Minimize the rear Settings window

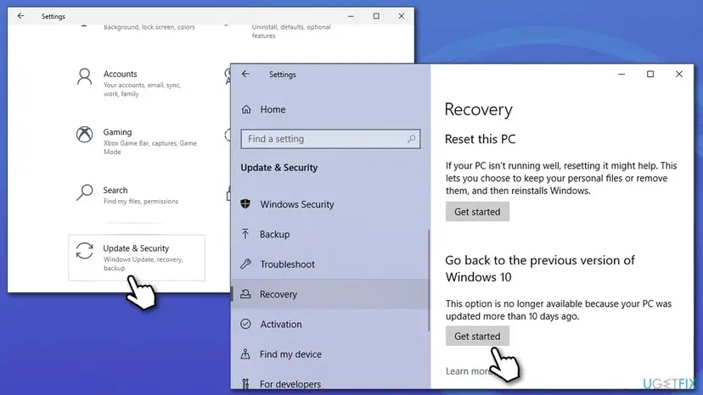351,16
